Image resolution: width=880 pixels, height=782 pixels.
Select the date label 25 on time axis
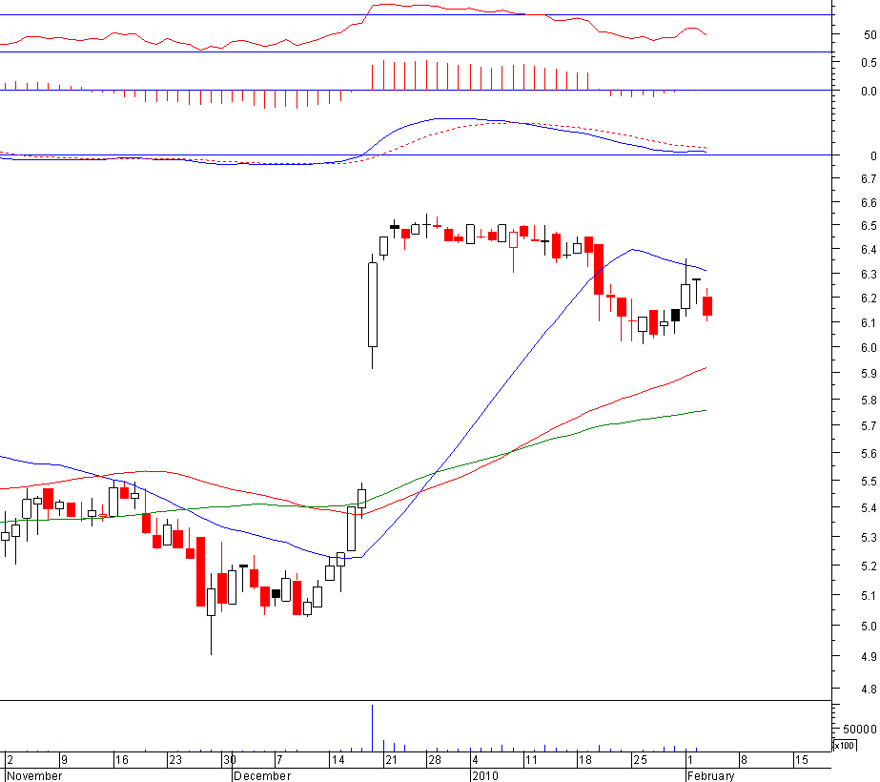641,760
